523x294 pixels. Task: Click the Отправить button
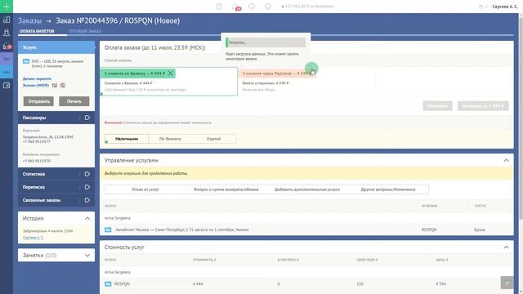[x=38, y=101]
